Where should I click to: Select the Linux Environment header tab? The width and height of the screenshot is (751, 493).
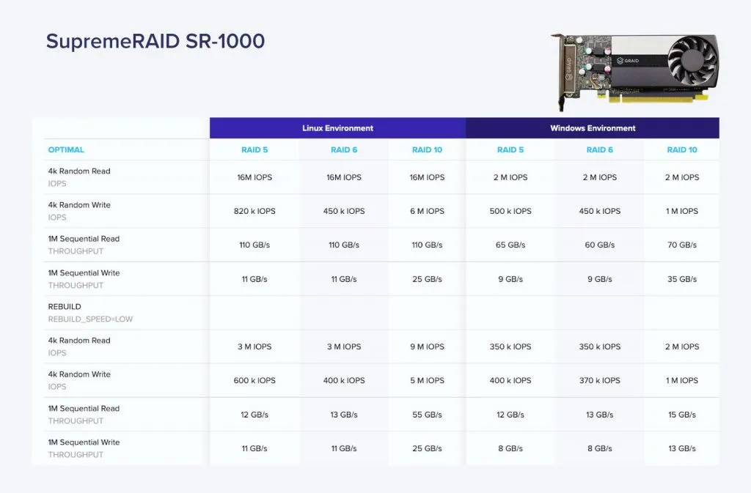[336, 127]
